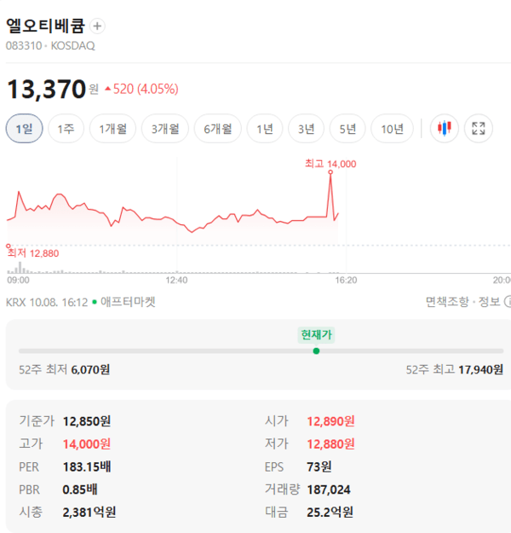Screen dimensions: 511x533
Task: Select the 1주 period tab
Action: [x=66, y=129]
